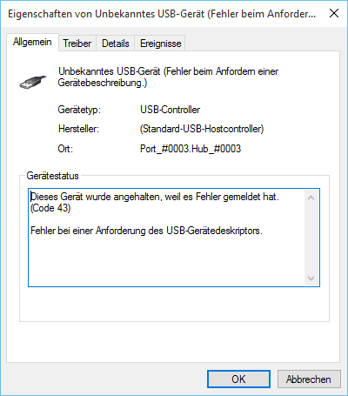The image size is (348, 396).
Task: Click the Standard-USB-Hostcontroller manufacturer value
Action: (x=202, y=129)
